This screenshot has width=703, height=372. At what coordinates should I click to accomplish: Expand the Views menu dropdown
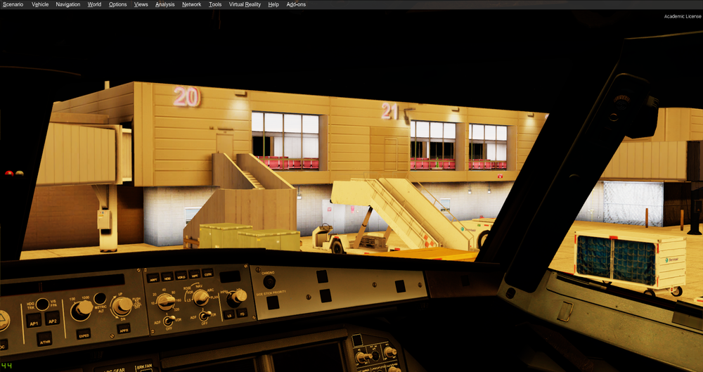click(141, 4)
